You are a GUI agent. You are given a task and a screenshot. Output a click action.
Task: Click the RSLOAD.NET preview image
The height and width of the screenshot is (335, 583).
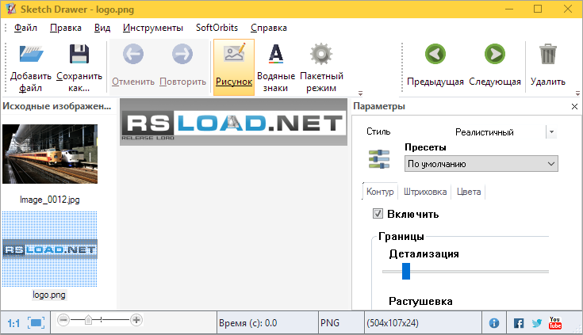click(233, 122)
